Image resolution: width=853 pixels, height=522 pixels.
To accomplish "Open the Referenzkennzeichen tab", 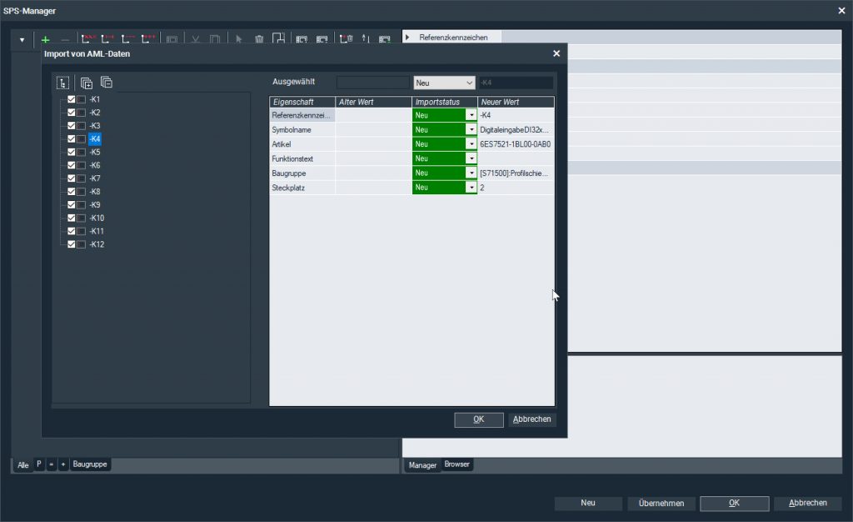I will pyautogui.click(x=451, y=37).
